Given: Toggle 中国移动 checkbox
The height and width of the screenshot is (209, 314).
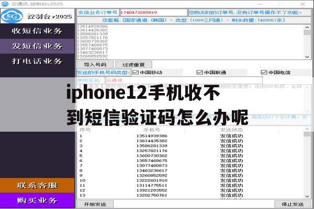Looking at the screenshot, I should click(136, 73).
